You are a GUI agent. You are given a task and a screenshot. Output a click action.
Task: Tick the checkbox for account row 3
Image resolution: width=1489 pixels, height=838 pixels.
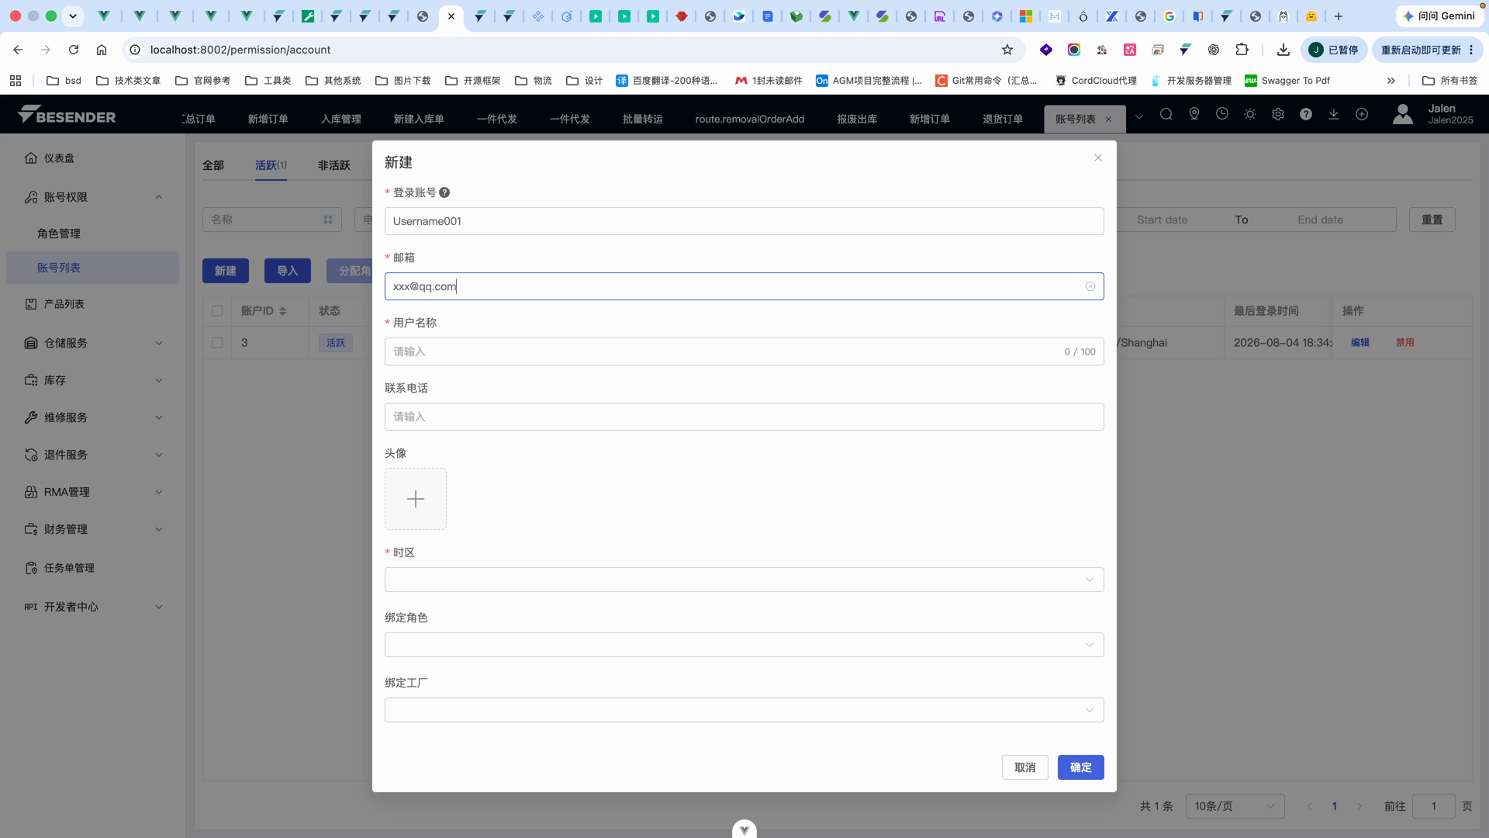click(x=217, y=343)
